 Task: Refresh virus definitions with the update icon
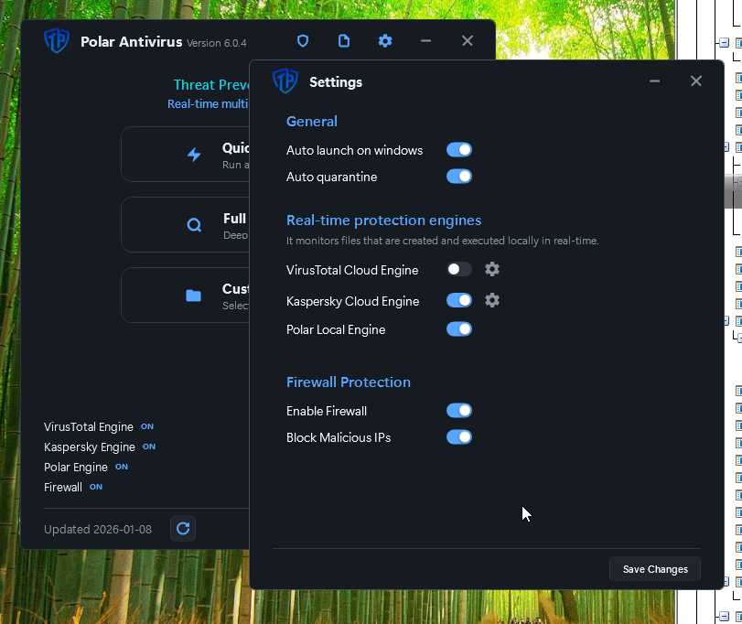click(183, 529)
